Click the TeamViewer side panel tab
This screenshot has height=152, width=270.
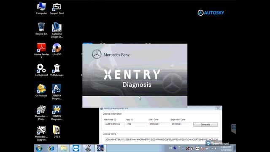pyautogui.click(x=234, y=128)
